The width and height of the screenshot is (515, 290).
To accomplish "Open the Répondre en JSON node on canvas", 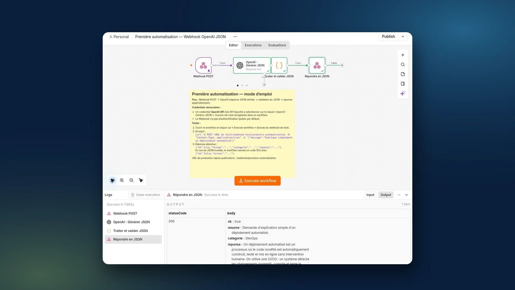I will [317, 65].
